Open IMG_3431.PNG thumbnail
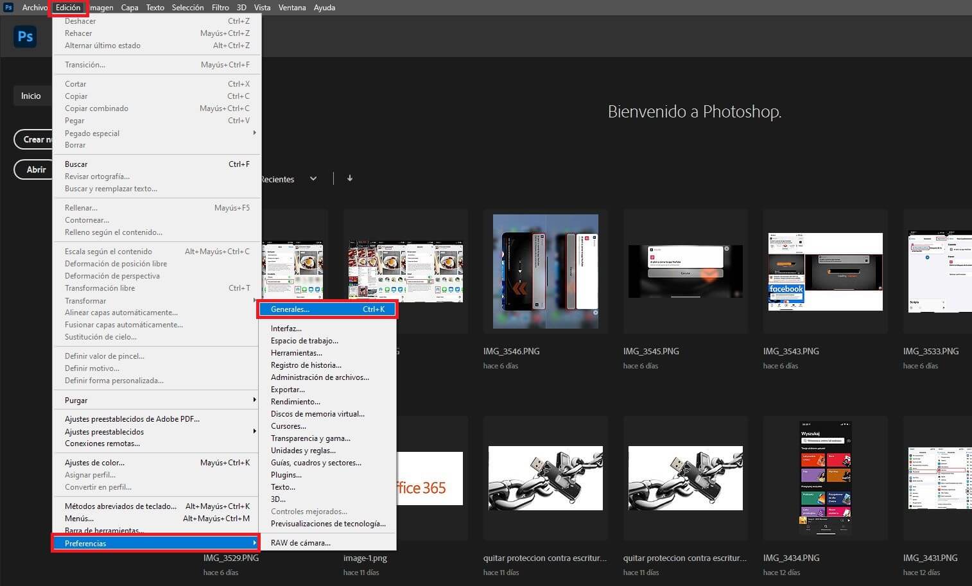 [940, 478]
